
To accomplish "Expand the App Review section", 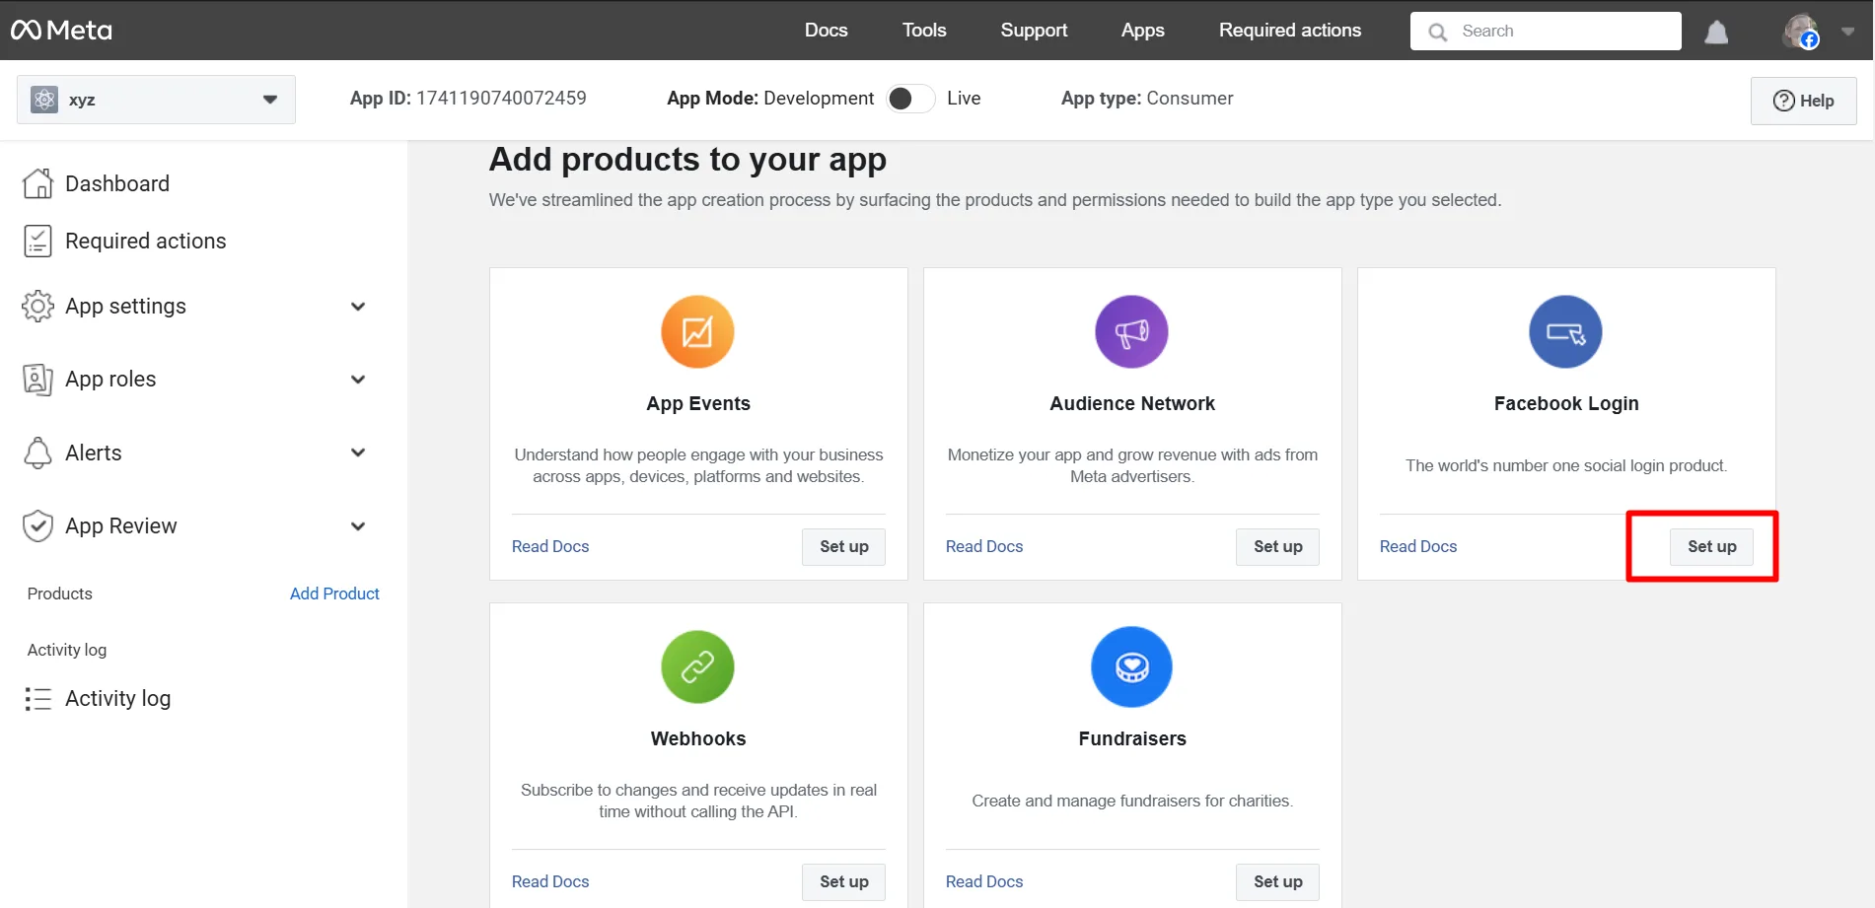I will click(358, 526).
